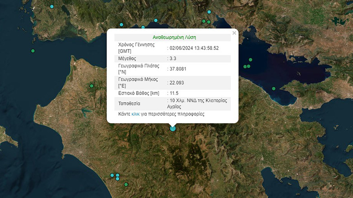Screen dimensions: 353x198
Task: Select the leftmost of the three cyan markers at bottom
Action: (x=112, y=175)
